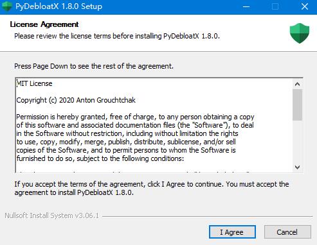Click the "PyDebloatX 1.8.0 Setup" title bar text
Viewport: 317px width, 245px height.
coord(59,6)
